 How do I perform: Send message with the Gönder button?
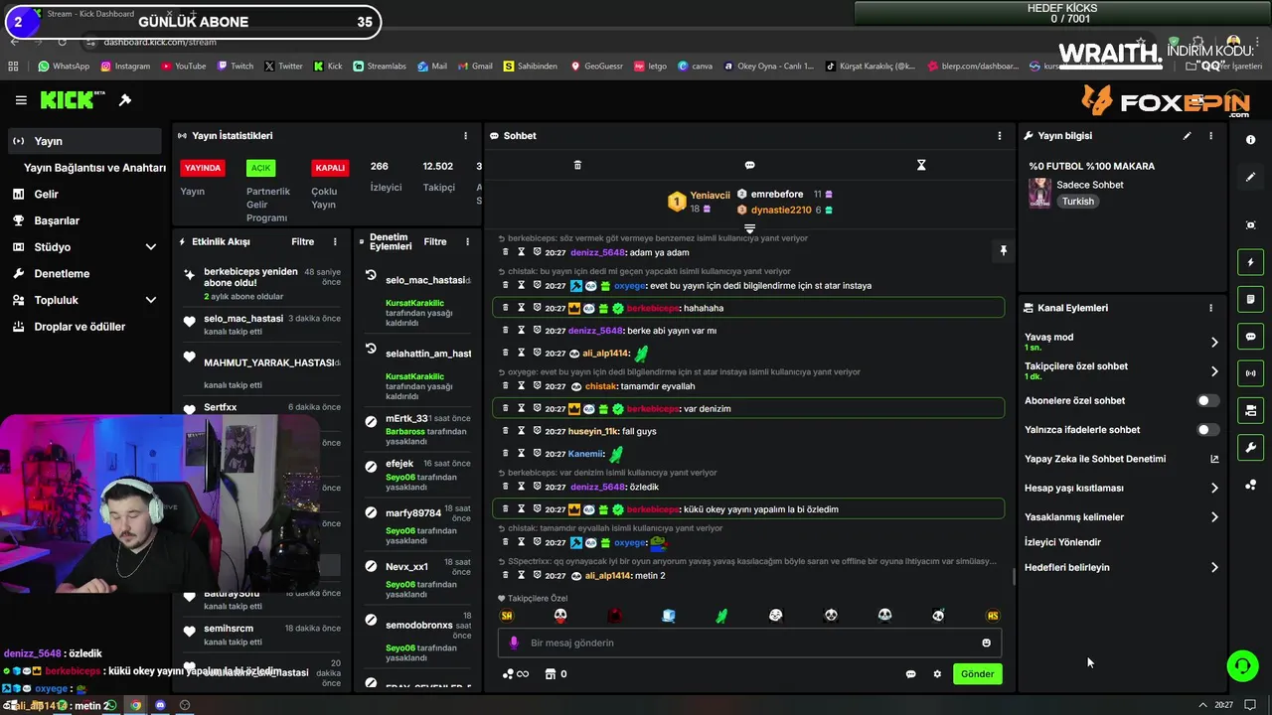977,674
